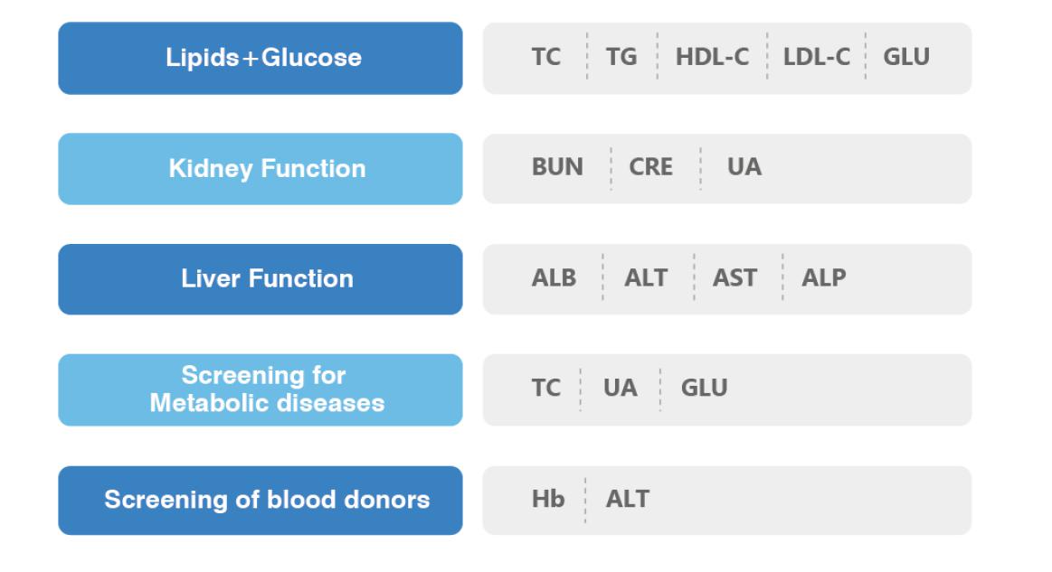
Task: Select the Kidney Function panel button
Action: click(x=261, y=169)
